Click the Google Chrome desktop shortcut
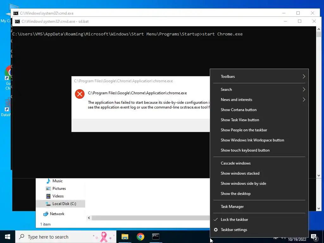This screenshot has height=243, width=324. [x=8, y=78]
